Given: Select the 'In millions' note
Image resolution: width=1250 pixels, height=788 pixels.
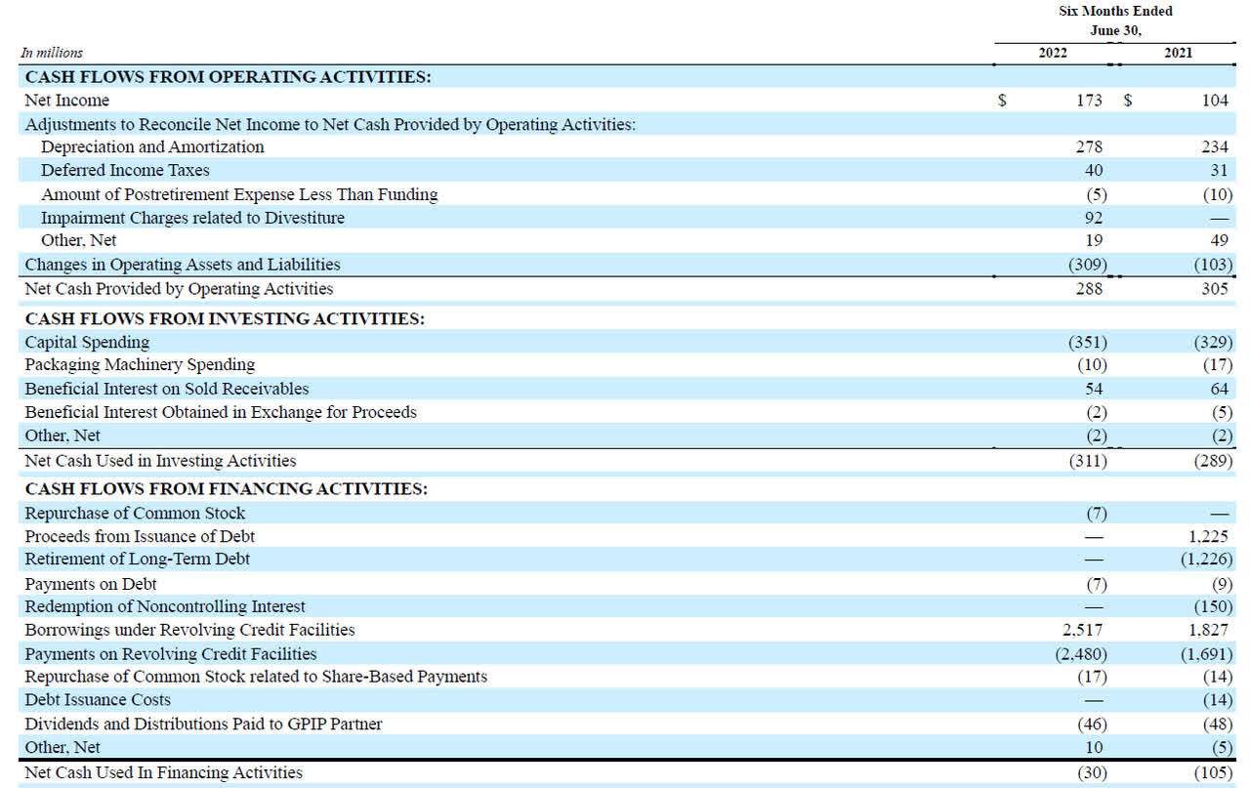Looking at the screenshot, I should coord(52,53).
